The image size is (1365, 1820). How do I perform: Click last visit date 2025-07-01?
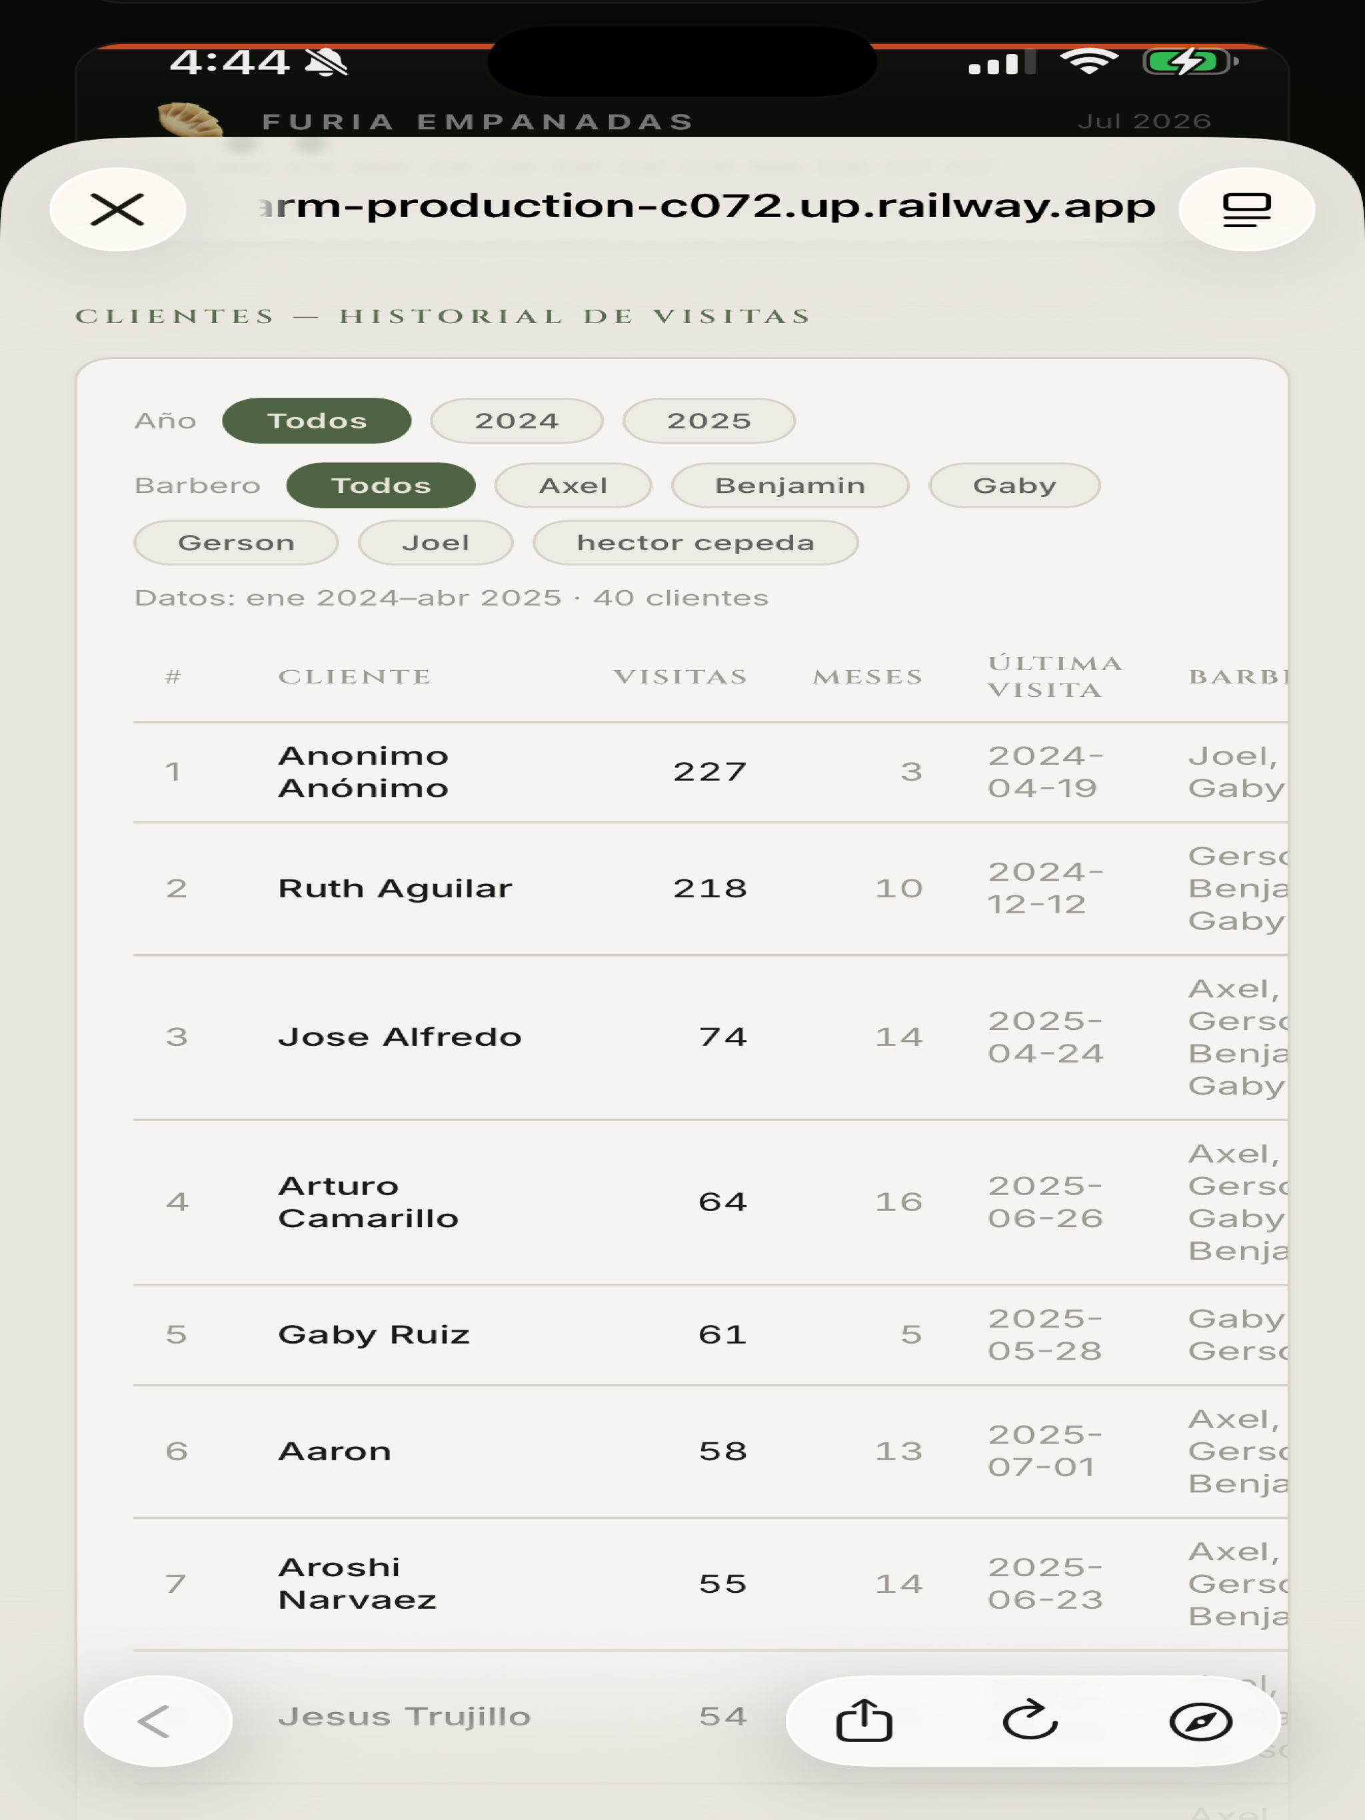(x=1046, y=1452)
